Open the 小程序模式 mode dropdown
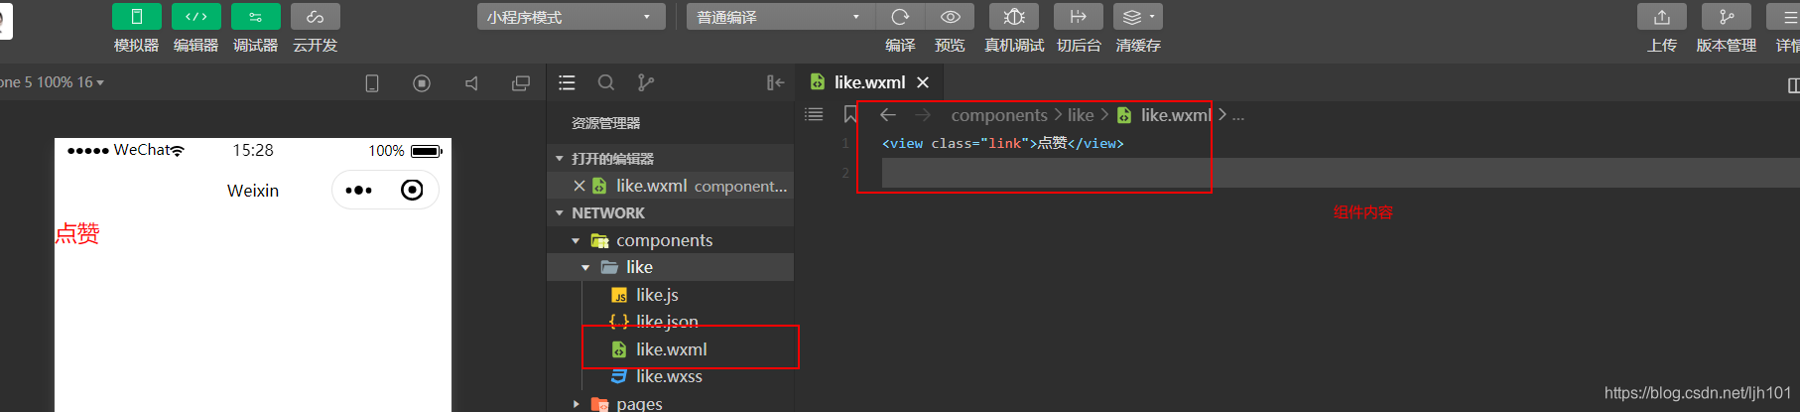The width and height of the screenshot is (1800, 412). pyautogui.click(x=572, y=17)
